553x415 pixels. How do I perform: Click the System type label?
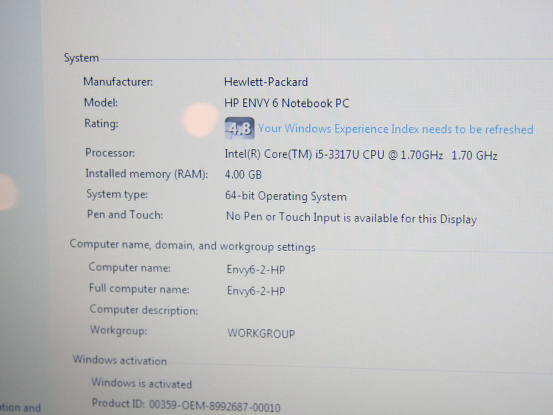117,194
